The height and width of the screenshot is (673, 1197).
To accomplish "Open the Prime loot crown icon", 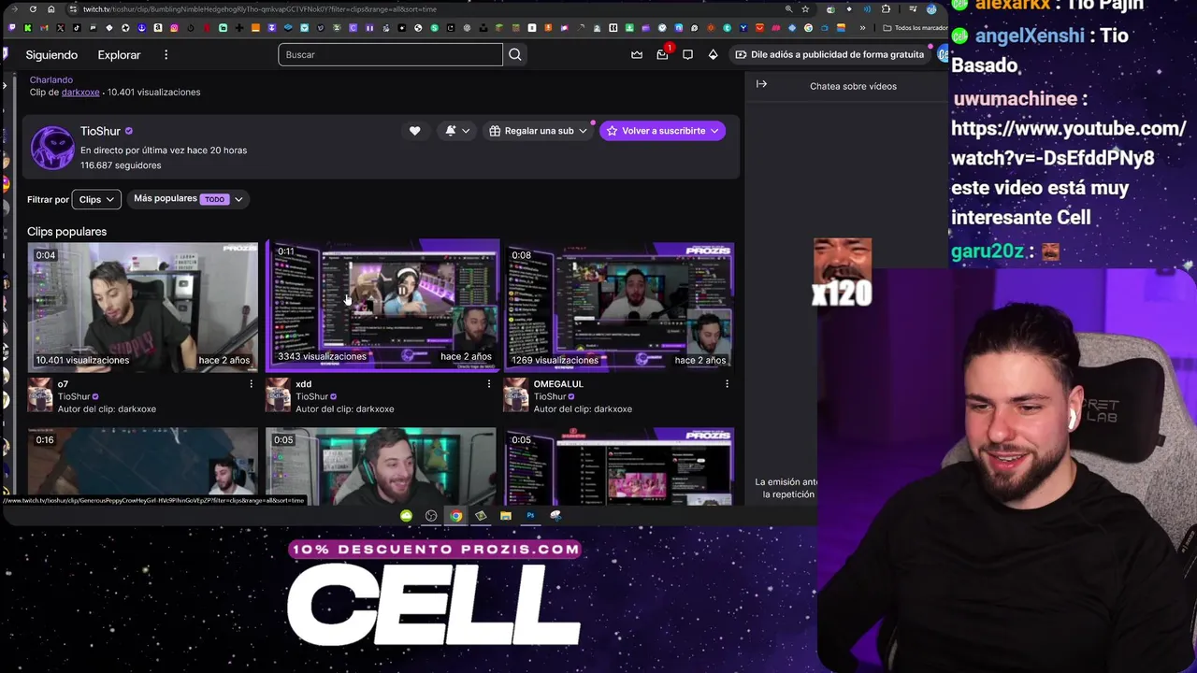I will click(x=637, y=54).
